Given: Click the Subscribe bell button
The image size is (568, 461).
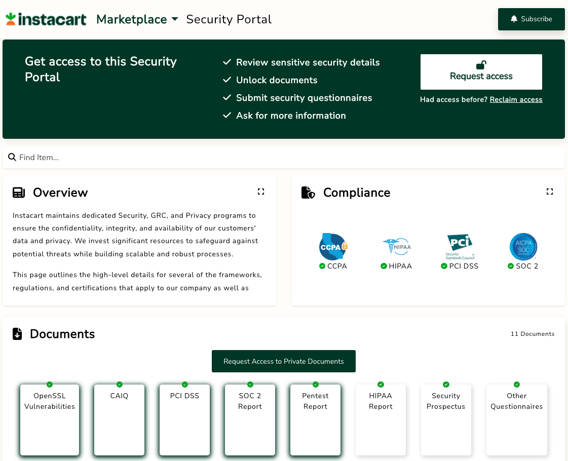Looking at the screenshot, I should click(x=531, y=19).
